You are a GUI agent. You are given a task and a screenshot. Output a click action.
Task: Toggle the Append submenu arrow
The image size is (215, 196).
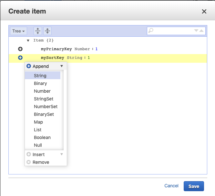coord(62,66)
